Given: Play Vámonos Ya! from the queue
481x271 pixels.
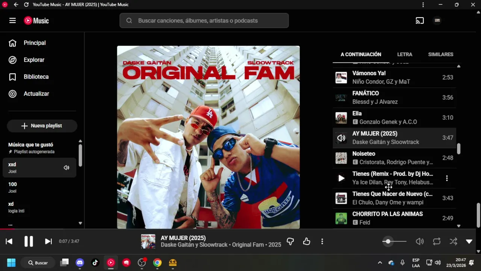Looking at the screenshot, I should click(394, 78).
